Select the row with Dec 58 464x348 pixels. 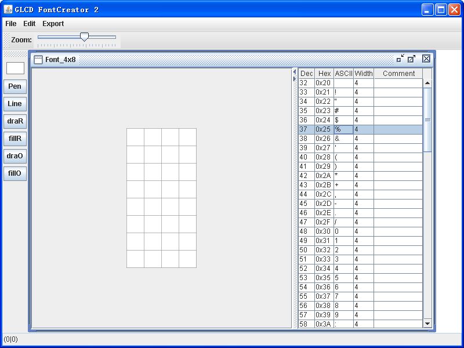pos(360,324)
